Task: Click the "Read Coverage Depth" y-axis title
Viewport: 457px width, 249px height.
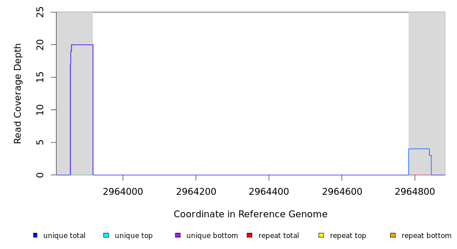Action: point(18,93)
